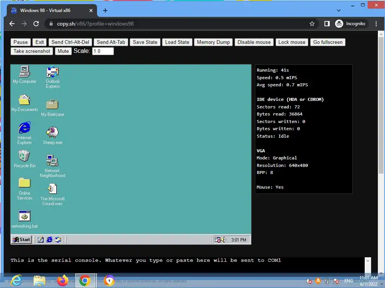The width and height of the screenshot is (385, 288).
Task: Open File Explorer from host taskbar
Action: [x=39, y=280]
